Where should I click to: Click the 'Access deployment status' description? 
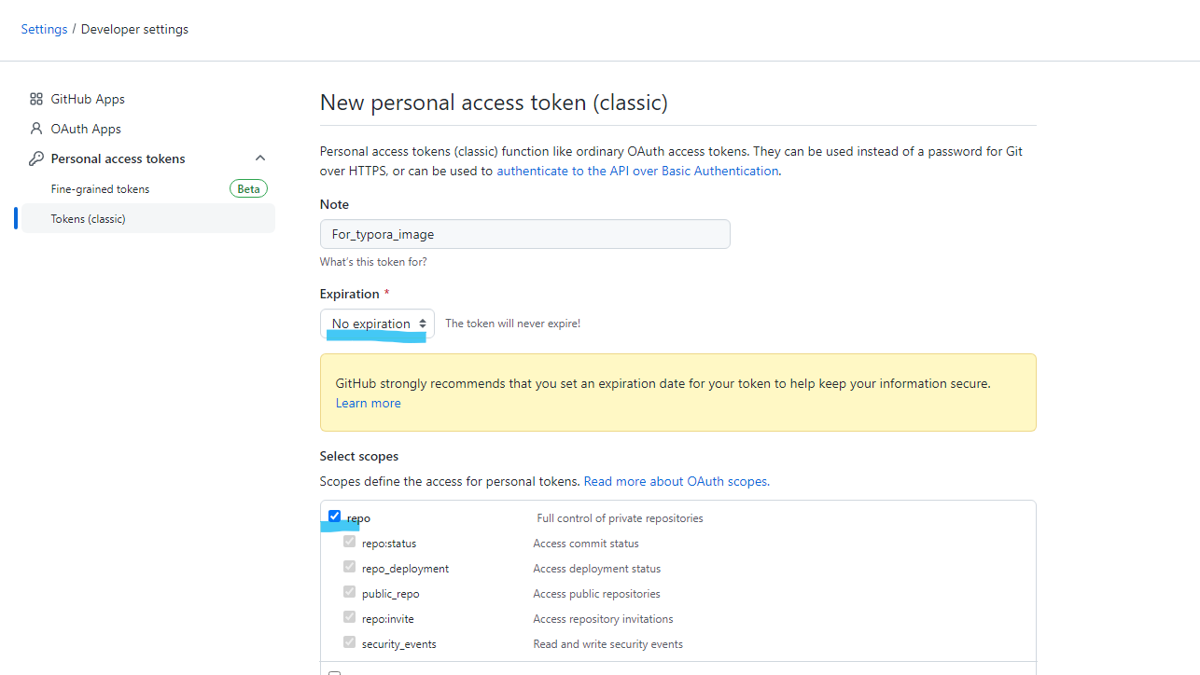[x=596, y=569]
